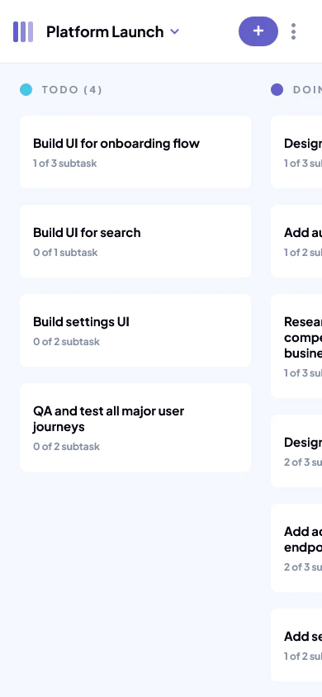Open the first DOING card starting with Design
This screenshot has width=322, height=697.
coord(296,152)
